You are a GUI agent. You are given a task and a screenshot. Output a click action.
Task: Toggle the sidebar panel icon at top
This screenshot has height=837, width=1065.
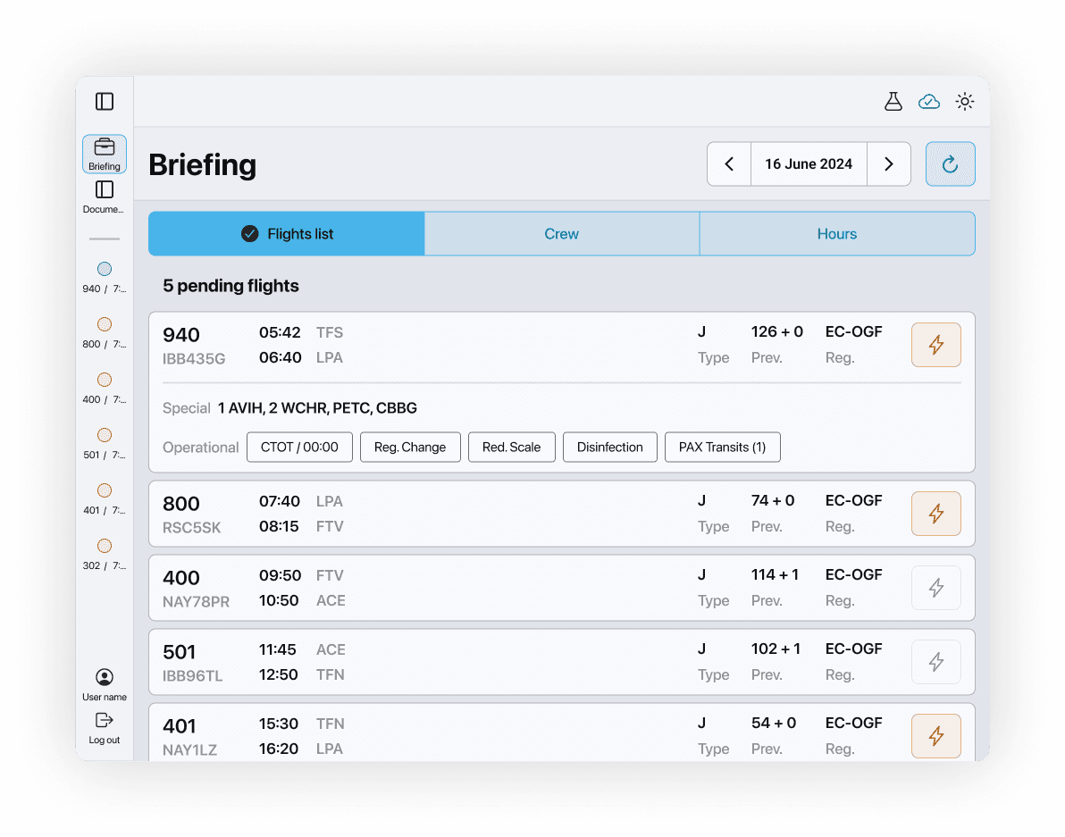pyautogui.click(x=104, y=102)
